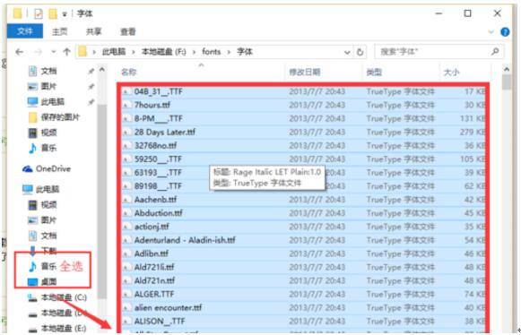The image size is (521, 335).
Task: Open pinned 此电脑 in quick access
Action: pyautogui.click(x=46, y=101)
